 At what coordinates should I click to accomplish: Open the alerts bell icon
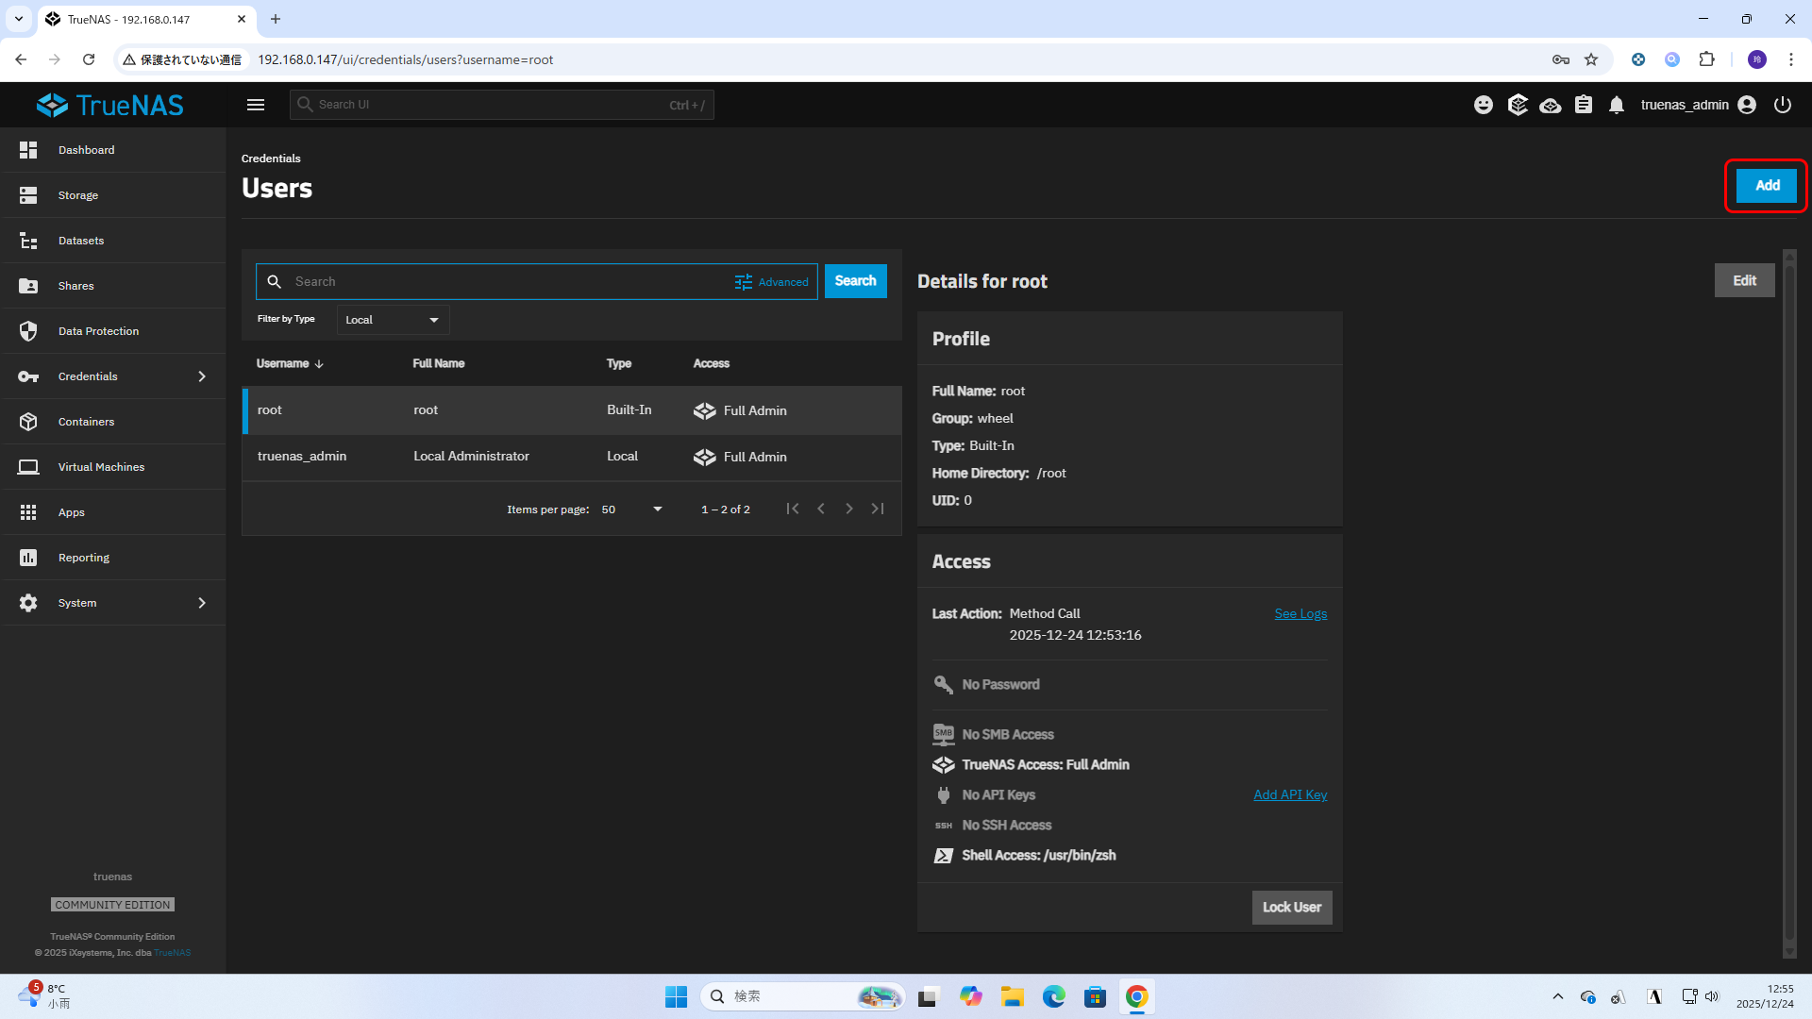tap(1617, 105)
